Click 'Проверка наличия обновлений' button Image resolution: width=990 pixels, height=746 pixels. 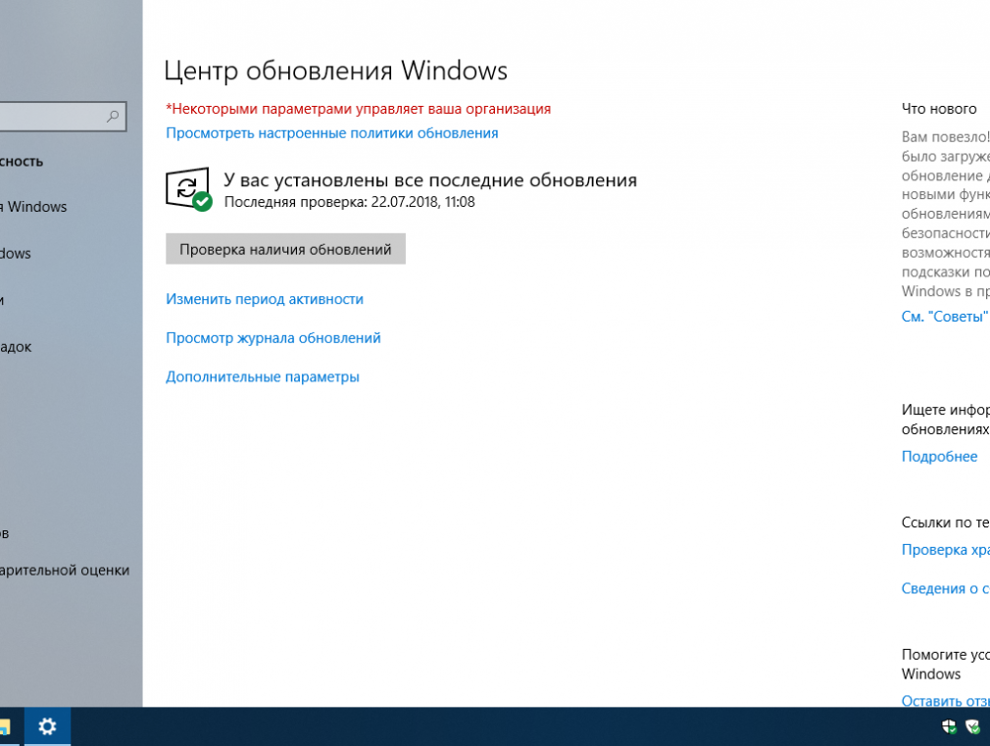tap(285, 249)
